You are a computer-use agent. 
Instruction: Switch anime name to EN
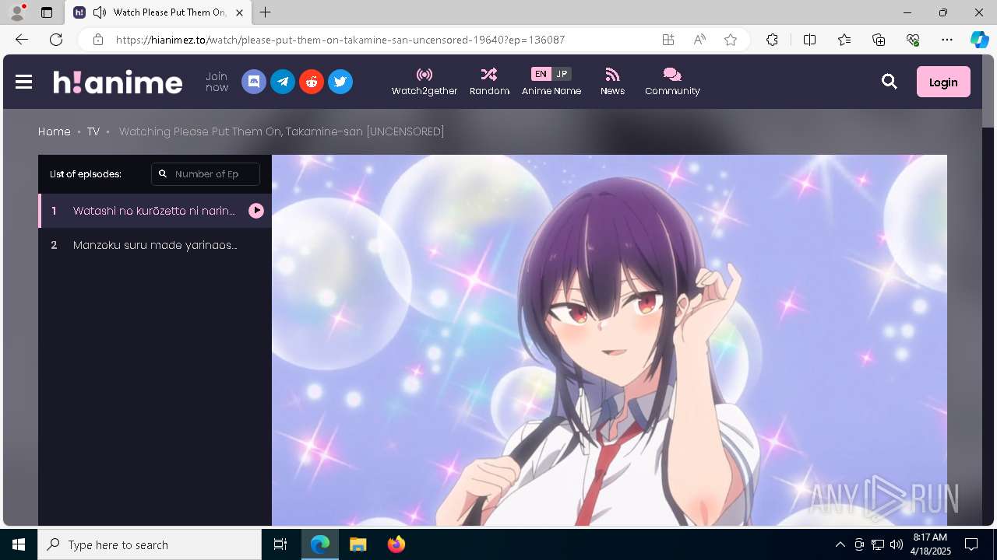pos(541,74)
